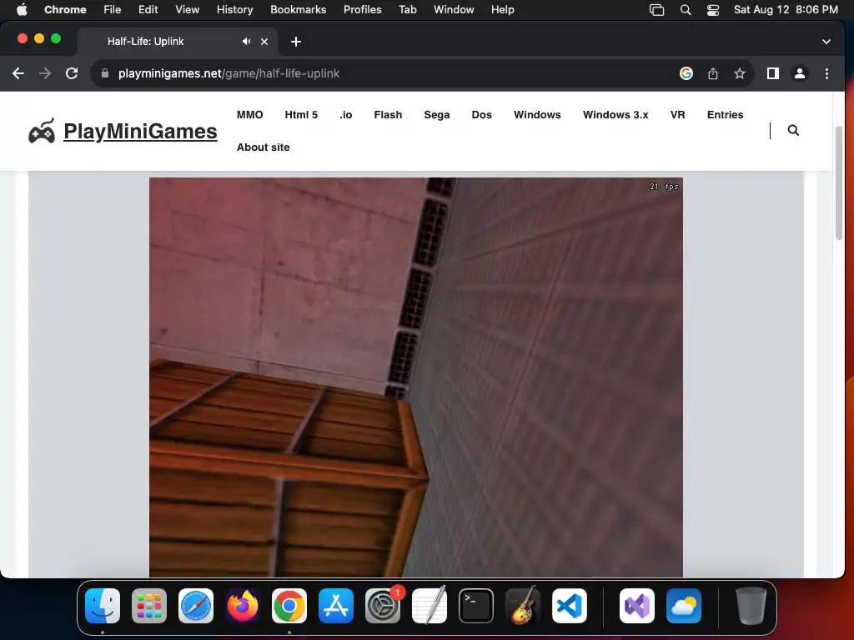Open the Help menu

pyautogui.click(x=502, y=10)
